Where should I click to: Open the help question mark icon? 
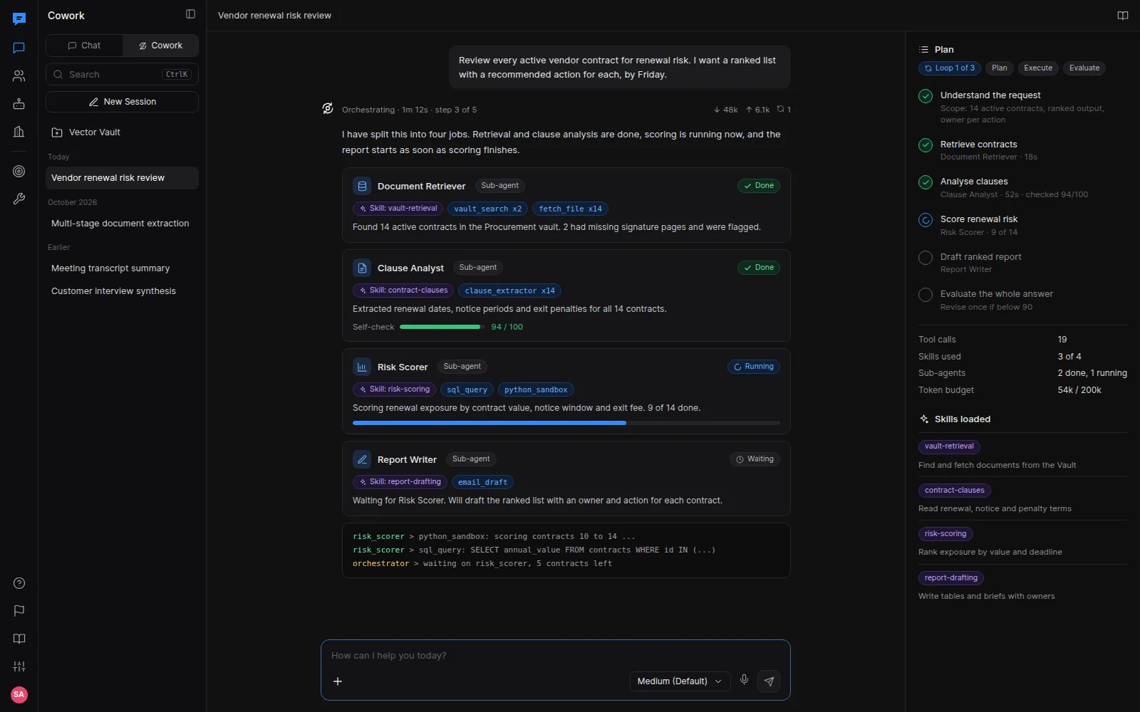[19, 583]
